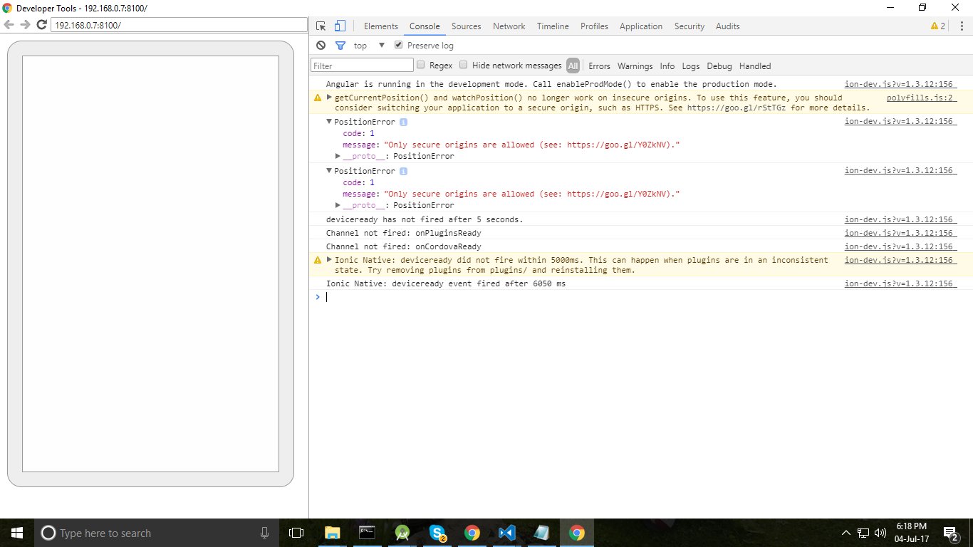Viewport: 973px width, 547px height.
Task: Click the console Filter text field
Action: [362, 66]
